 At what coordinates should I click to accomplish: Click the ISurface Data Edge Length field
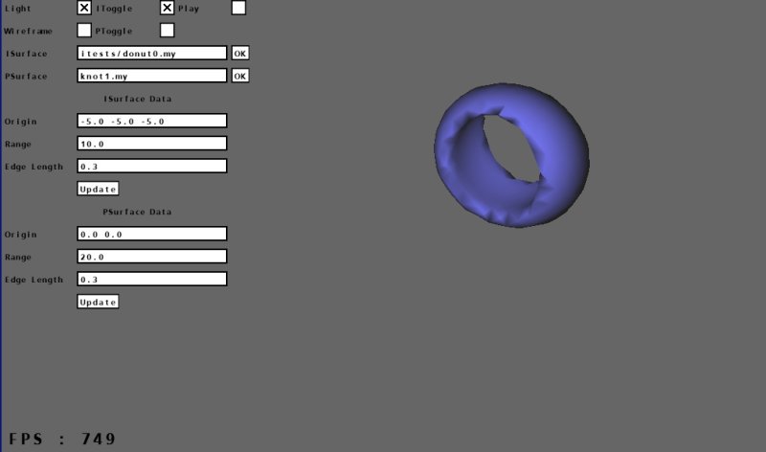click(152, 166)
